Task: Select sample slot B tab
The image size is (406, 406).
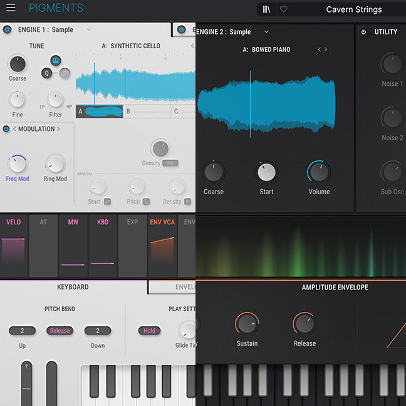Action: (147, 112)
